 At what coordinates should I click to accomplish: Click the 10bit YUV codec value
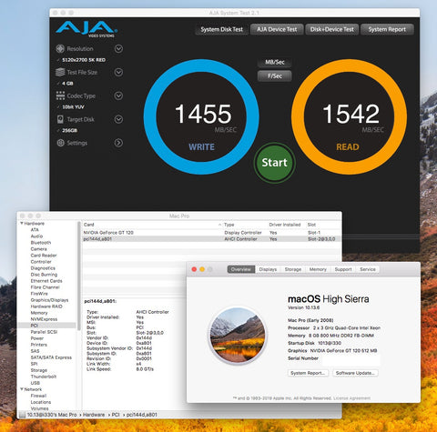tap(73, 107)
